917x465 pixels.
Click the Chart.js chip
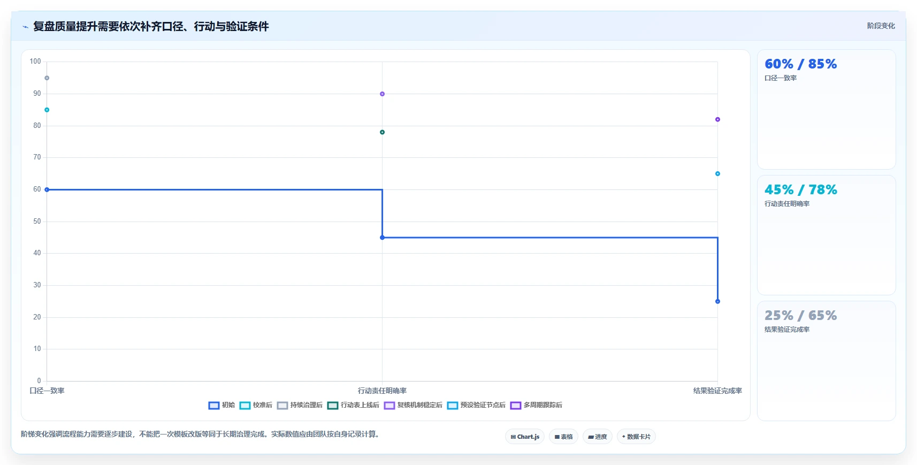pyautogui.click(x=525, y=437)
